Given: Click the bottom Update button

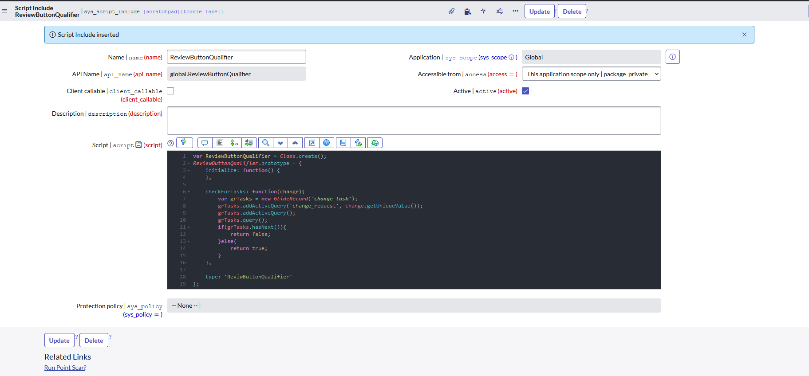Looking at the screenshot, I should coord(59,340).
